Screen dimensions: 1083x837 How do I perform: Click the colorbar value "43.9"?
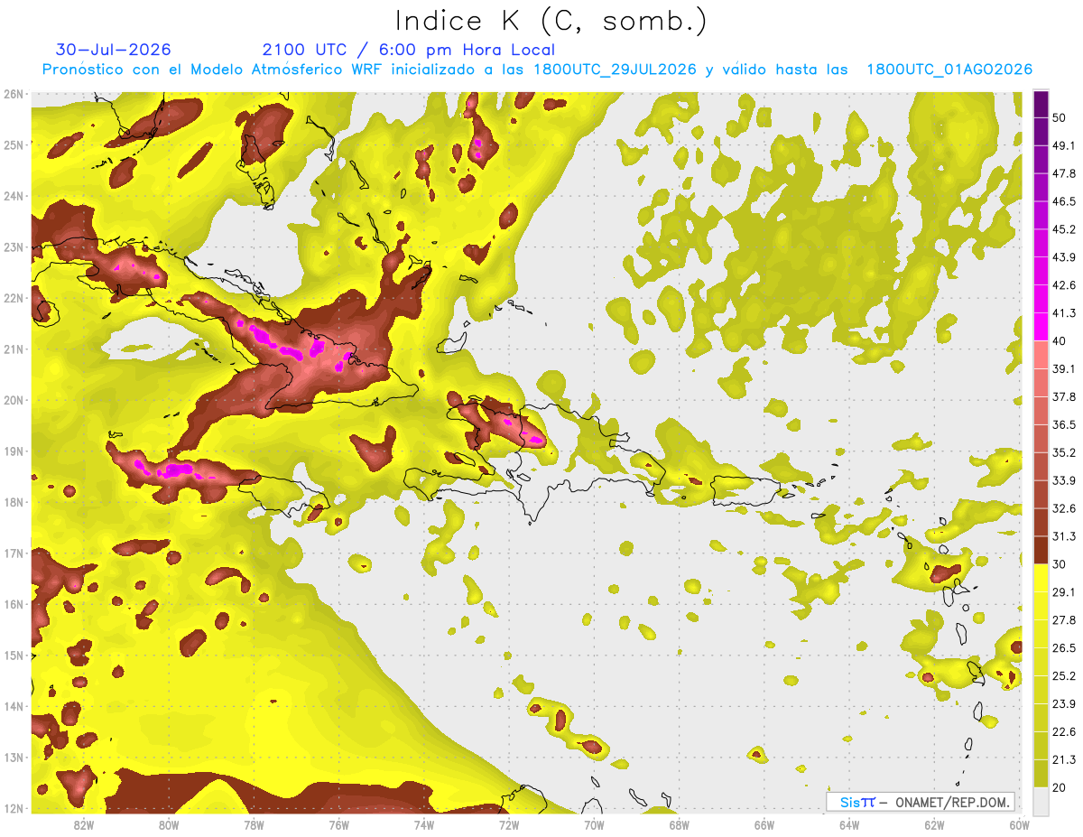click(x=1063, y=257)
